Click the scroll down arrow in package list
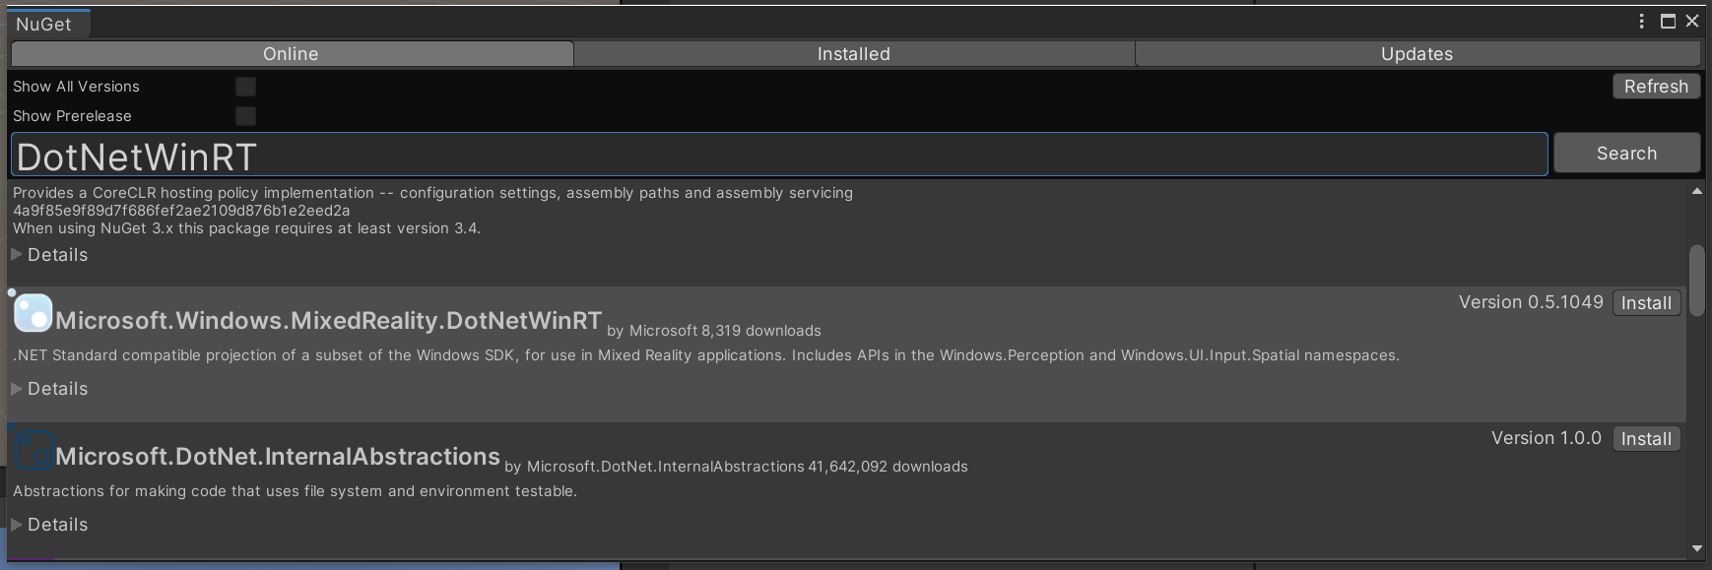This screenshot has width=1712, height=570. (x=1696, y=548)
